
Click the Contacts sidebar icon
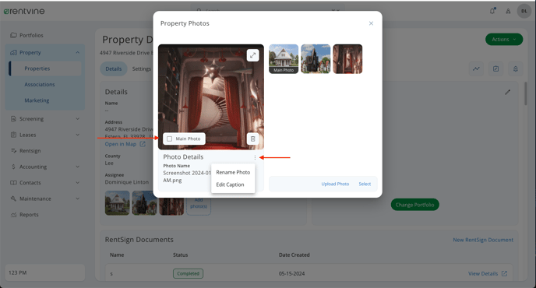pyautogui.click(x=13, y=182)
